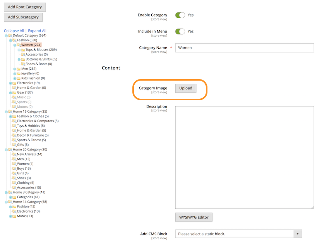Image resolution: width=329 pixels, height=243 pixels.
Task: Click the Gifts (5) folder icon
Action: (x=14, y=145)
